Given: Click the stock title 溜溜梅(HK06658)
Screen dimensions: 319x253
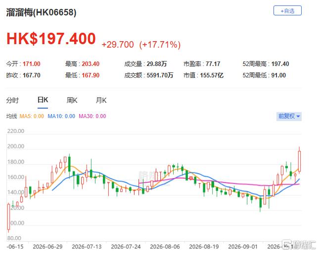Looking at the screenshot, I should 42,12.
